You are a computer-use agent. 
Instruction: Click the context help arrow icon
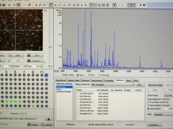[x=145, y=5]
